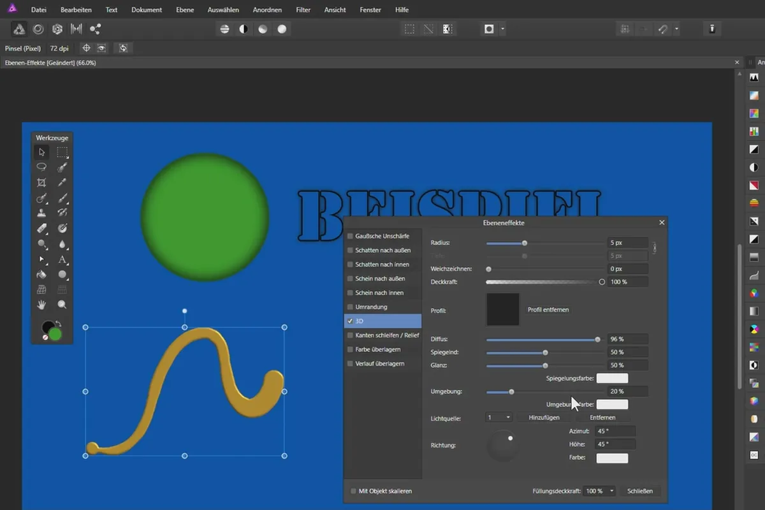Enable Farbe überlagern checkbox
The width and height of the screenshot is (765, 510).
350,349
